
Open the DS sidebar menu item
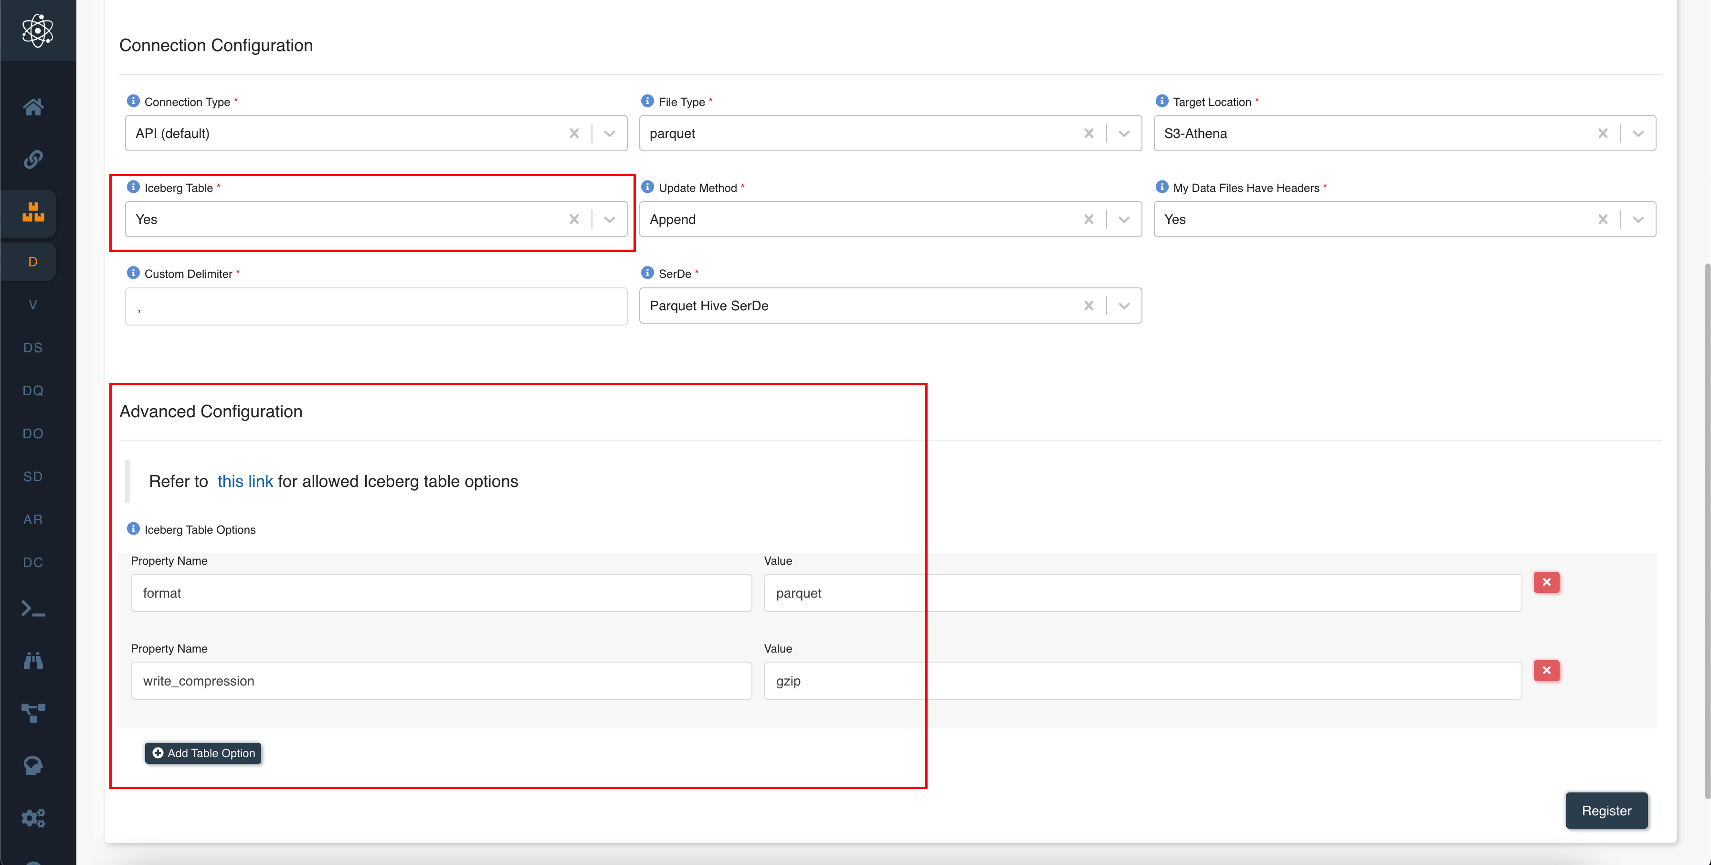(x=33, y=348)
